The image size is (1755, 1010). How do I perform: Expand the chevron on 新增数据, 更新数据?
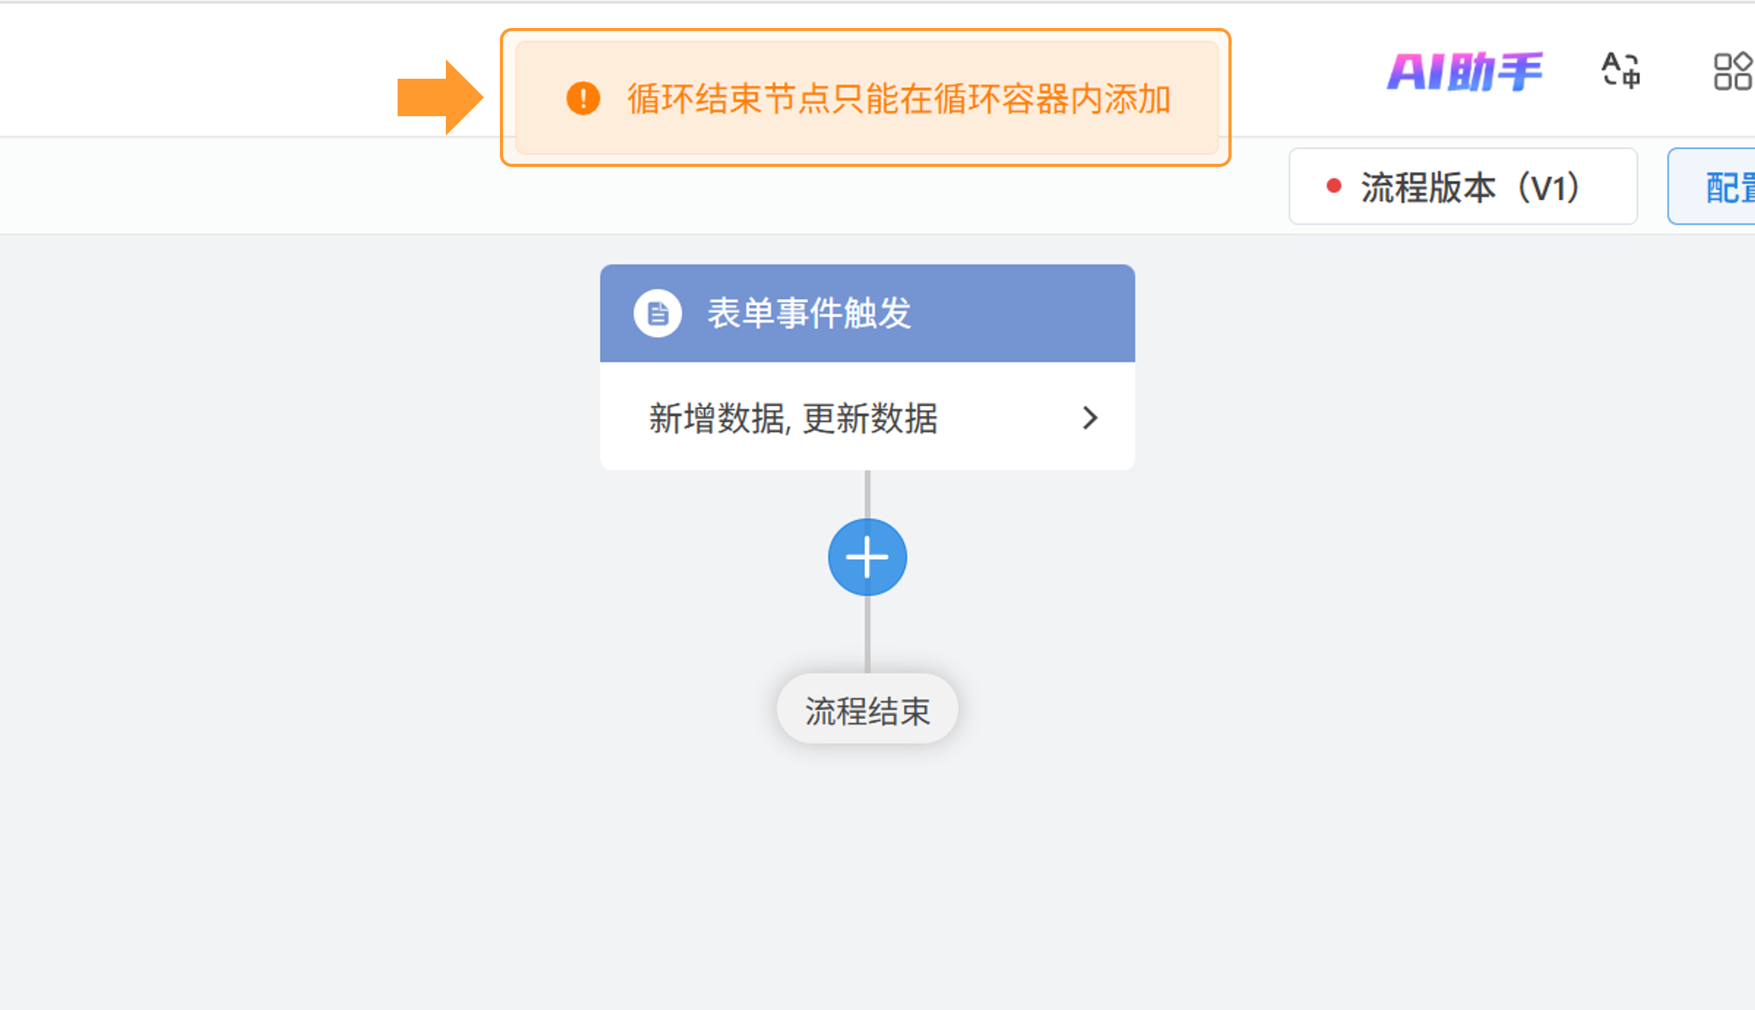[x=1089, y=418]
